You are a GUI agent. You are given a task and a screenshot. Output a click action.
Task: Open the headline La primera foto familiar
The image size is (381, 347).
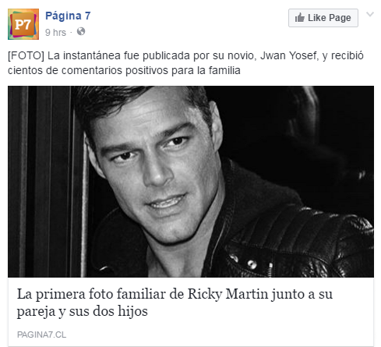(175, 303)
